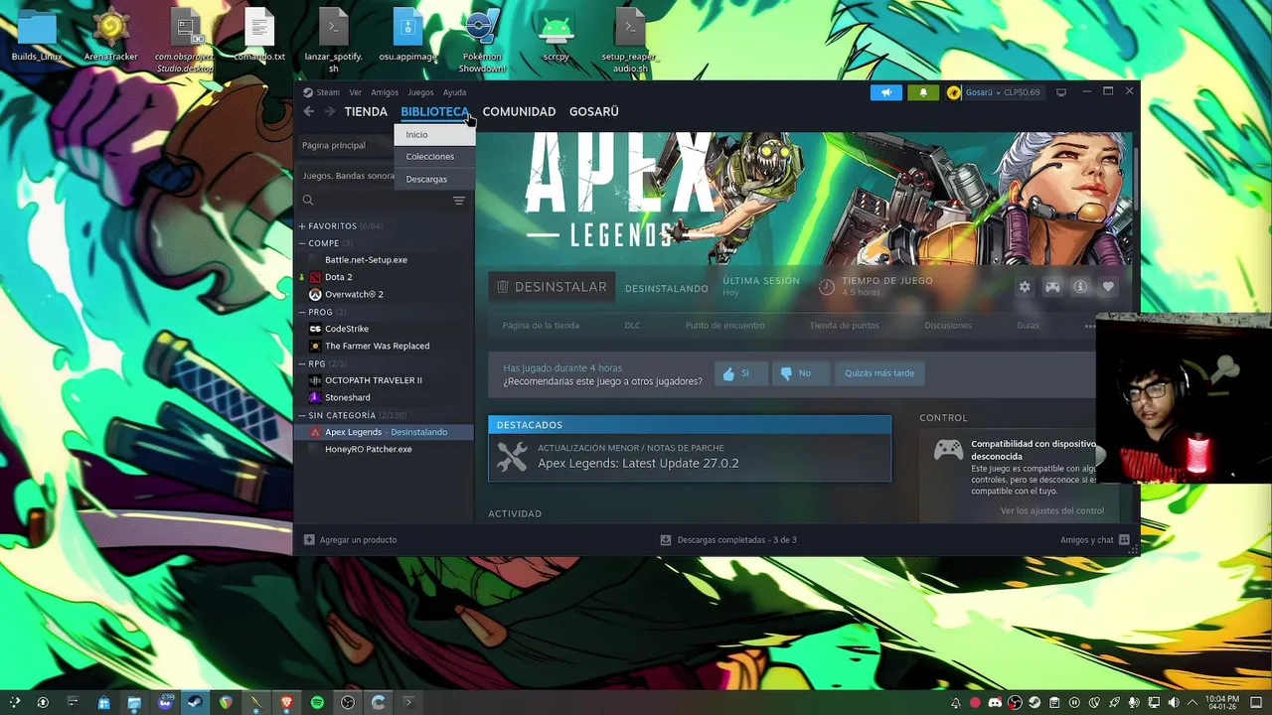Open Ver los ajustes del control
The height and width of the screenshot is (715, 1272).
click(x=1052, y=510)
